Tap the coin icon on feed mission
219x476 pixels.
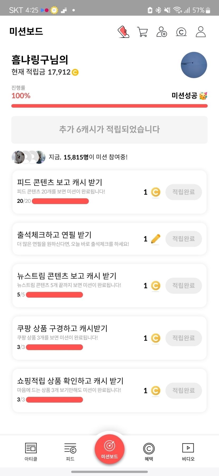(156, 192)
